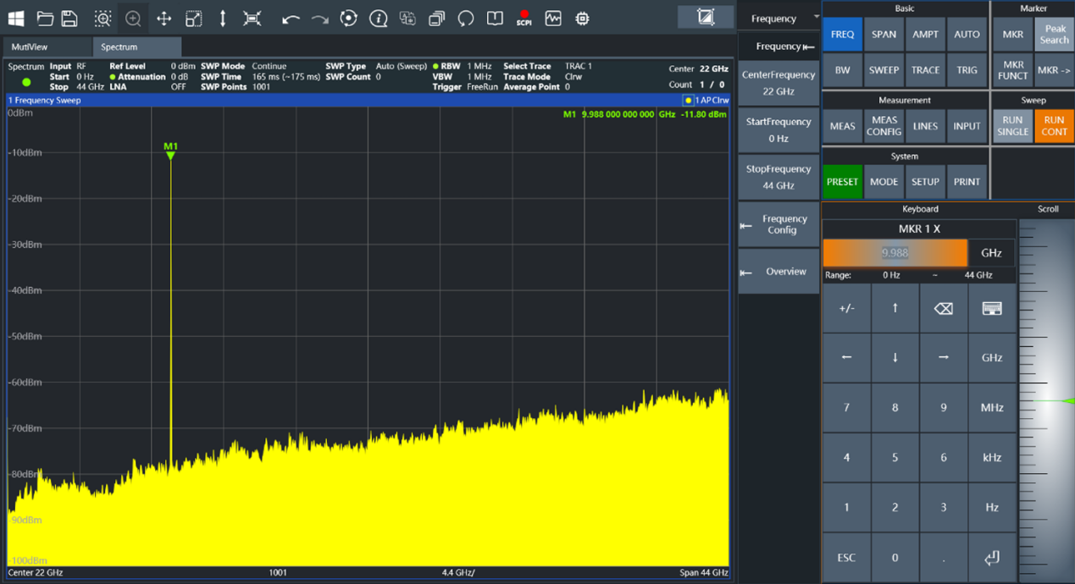Click the Scroll wheel slider
Image resolution: width=1075 pixels, height=584 pixels.
point(1047,400)
